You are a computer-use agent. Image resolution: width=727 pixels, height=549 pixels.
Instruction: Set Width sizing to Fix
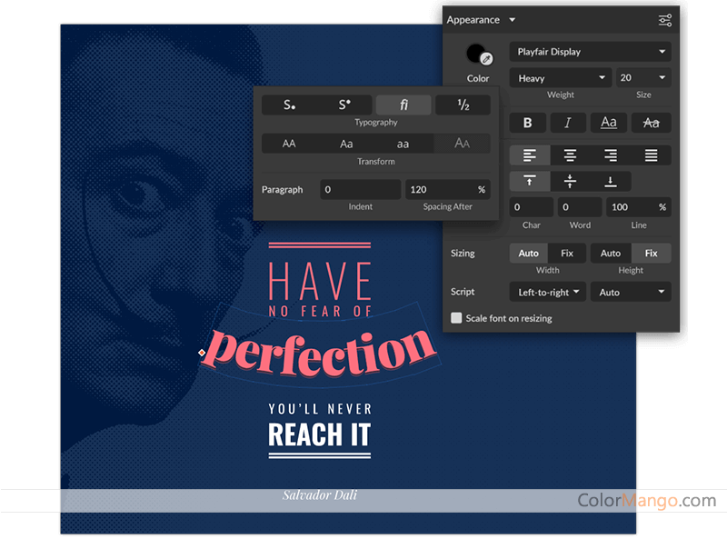coord(567,254)
